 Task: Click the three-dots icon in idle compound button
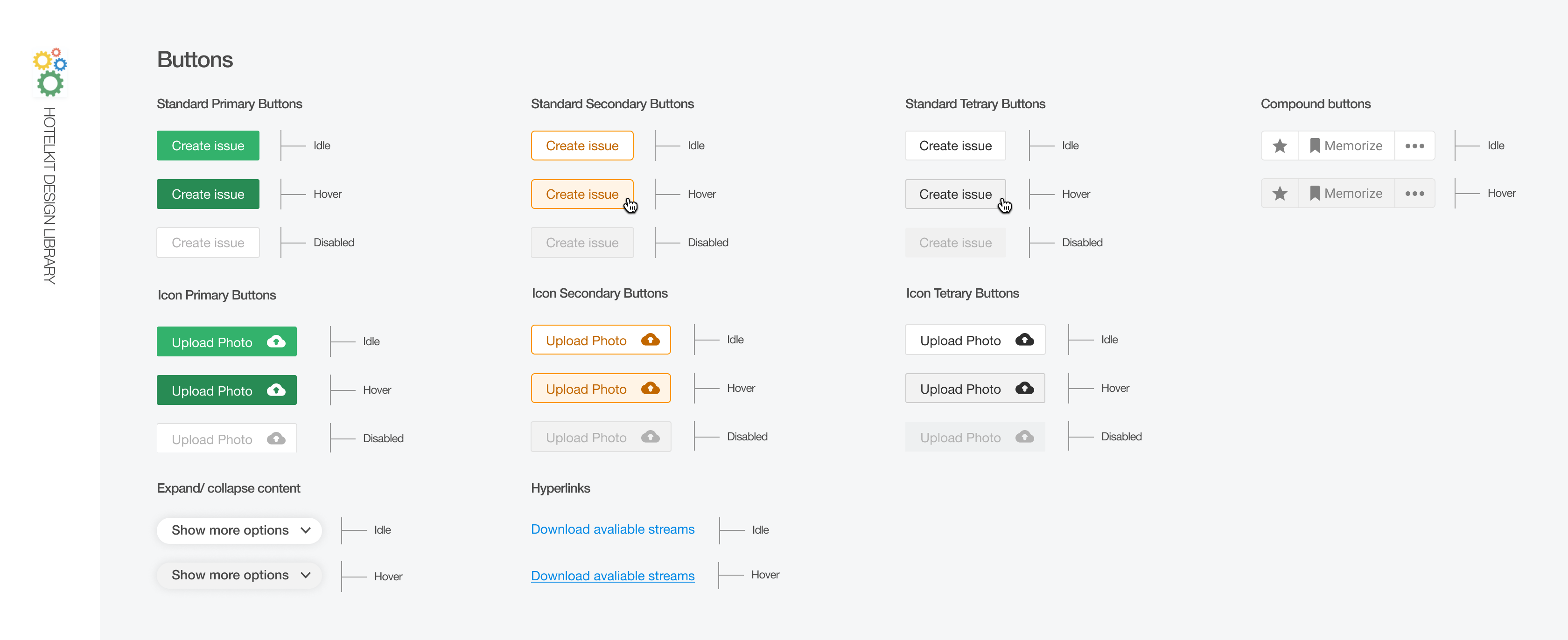tap(1414, 146)
